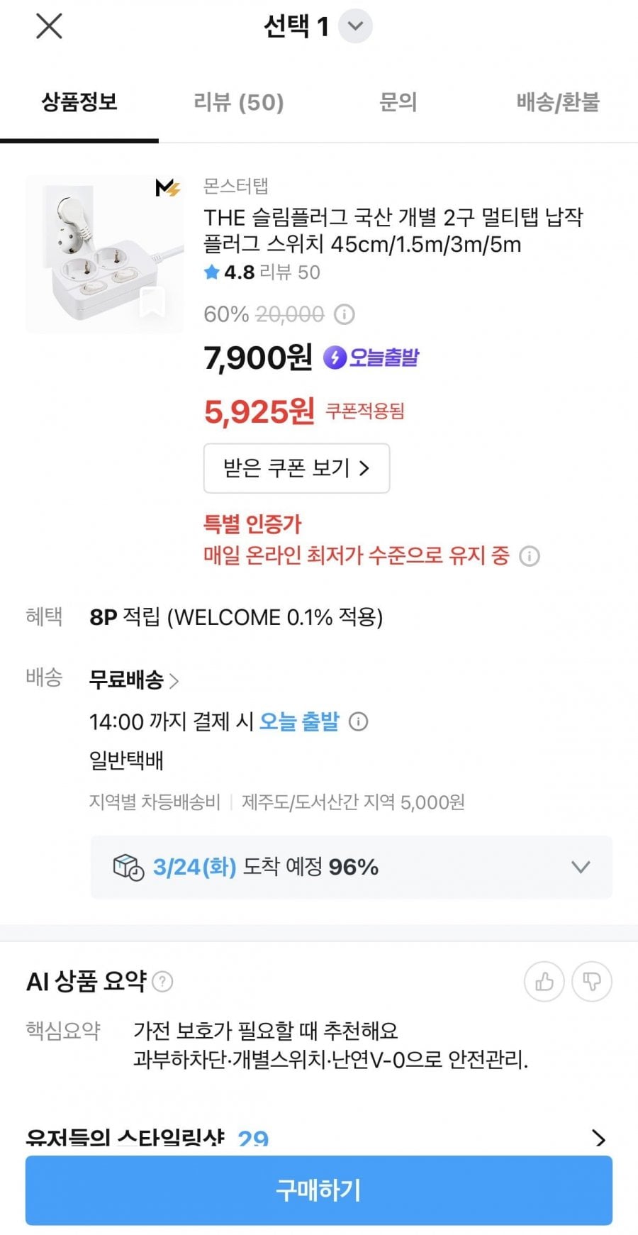This screenshot has height=1235, width=638.
Task: Go to the 배송/환불 tab
Action: (558, 103)
